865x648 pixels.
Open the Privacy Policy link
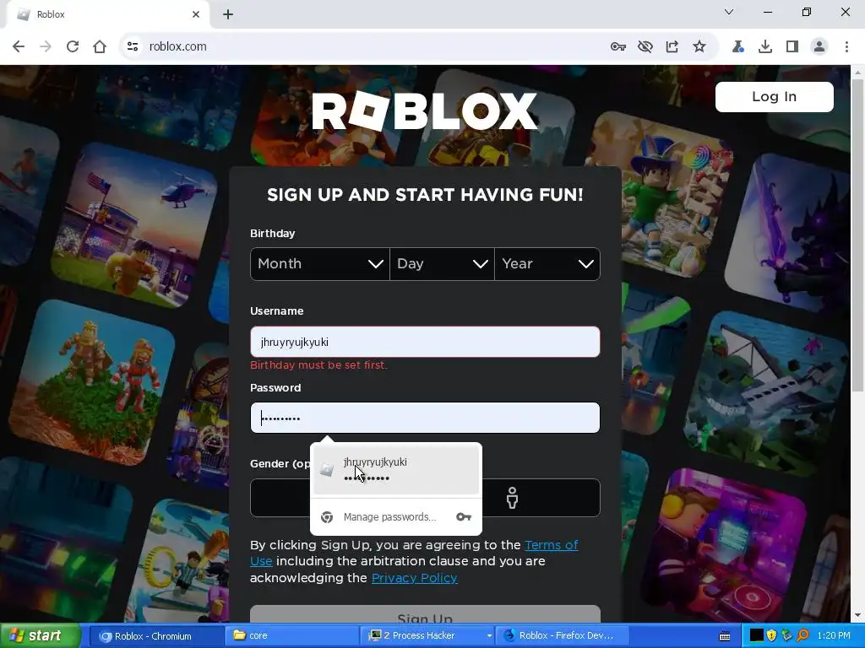[x=414, y=577]
